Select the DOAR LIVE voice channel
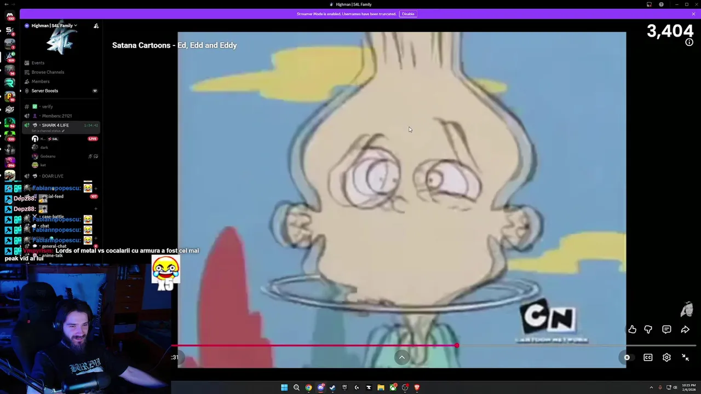 click(x=52, y=176)
